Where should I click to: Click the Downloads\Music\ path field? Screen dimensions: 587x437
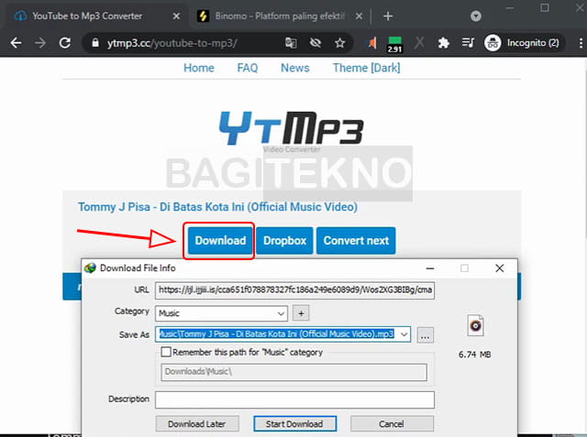[293, 372]
